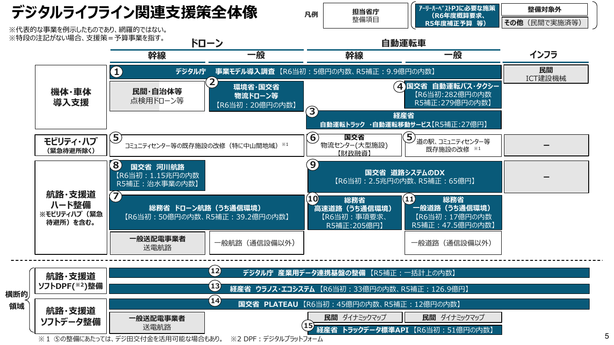Click the 総務省 高速道路（うち通信環境） box
The width and height of the screenshot is (614, 345).
(x=354, y=213)
